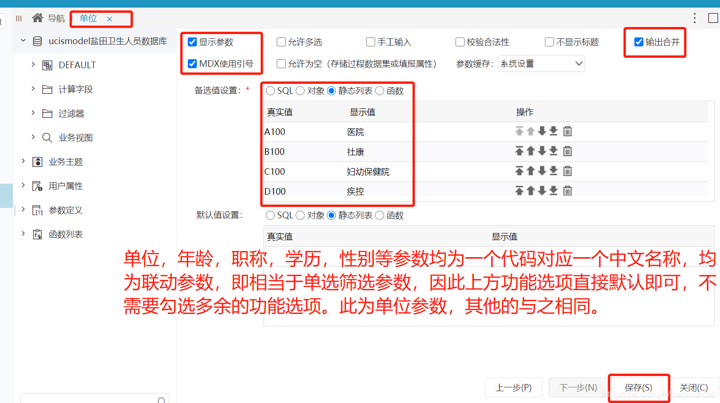Move the C100 妇幼保健院 row down one

(x=542, y=171)
